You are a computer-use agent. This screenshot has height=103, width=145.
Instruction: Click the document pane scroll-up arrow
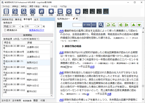pos(143,32)
